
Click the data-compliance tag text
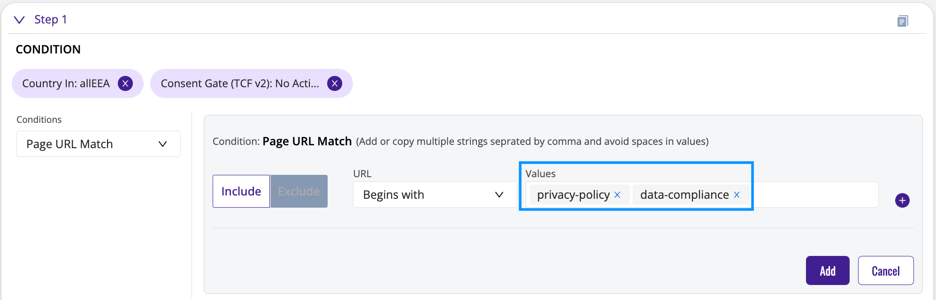[x=684, y=195]
